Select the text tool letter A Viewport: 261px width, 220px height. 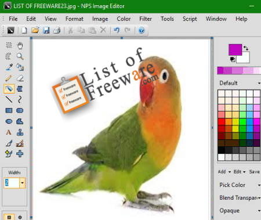pyautogui.click(x=9, y=132)
